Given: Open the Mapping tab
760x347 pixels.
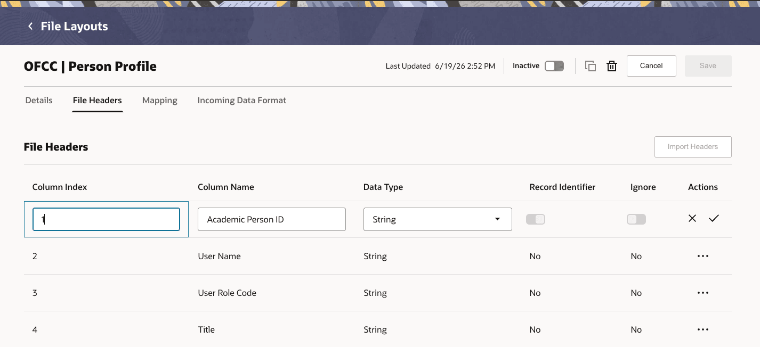Looking at the screenshot, I should coord(160,100).
